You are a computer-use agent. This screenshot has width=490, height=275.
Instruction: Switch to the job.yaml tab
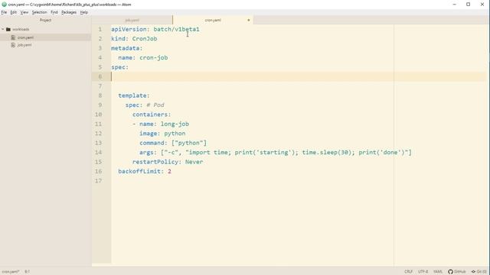[132, 20]
